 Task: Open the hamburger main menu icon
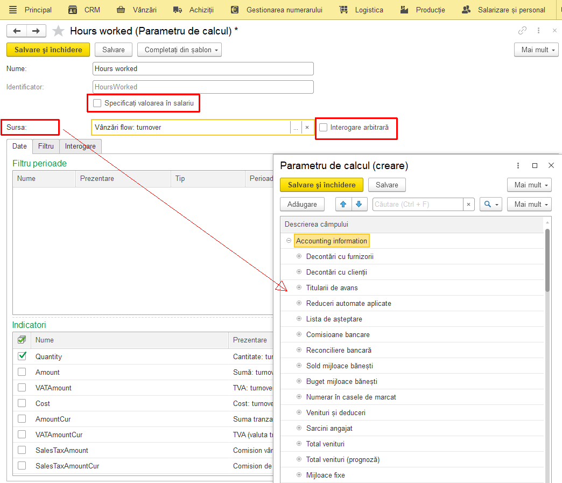click(13, 10)
